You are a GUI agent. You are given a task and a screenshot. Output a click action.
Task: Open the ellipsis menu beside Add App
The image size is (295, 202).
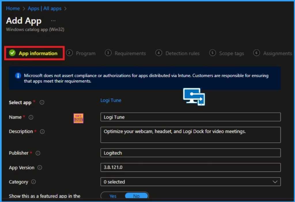click(x=53, y=21)
